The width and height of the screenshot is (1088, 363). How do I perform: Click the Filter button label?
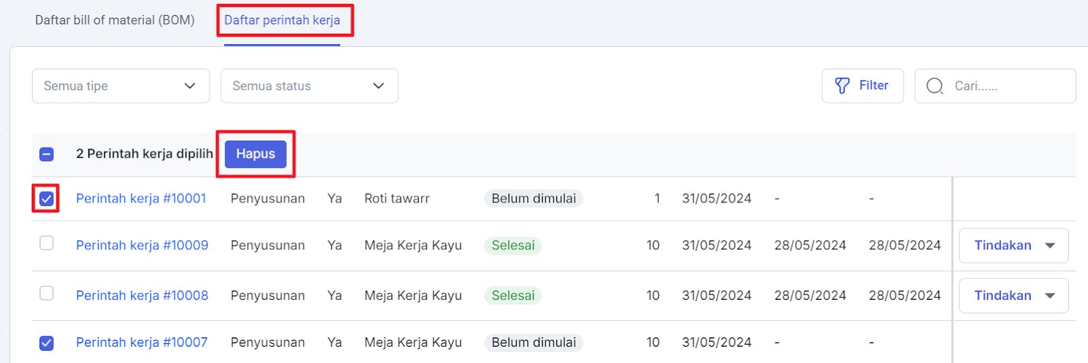(874, 86)
